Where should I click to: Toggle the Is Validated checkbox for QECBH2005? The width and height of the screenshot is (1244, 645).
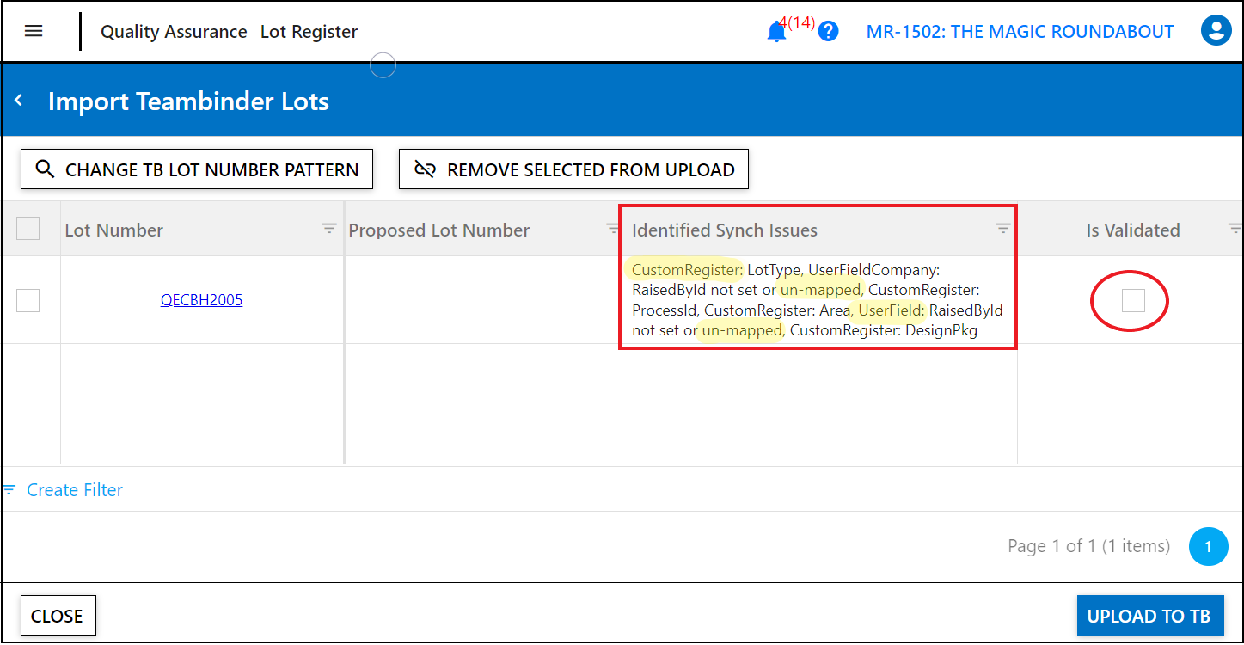(x=1133, y=300)
